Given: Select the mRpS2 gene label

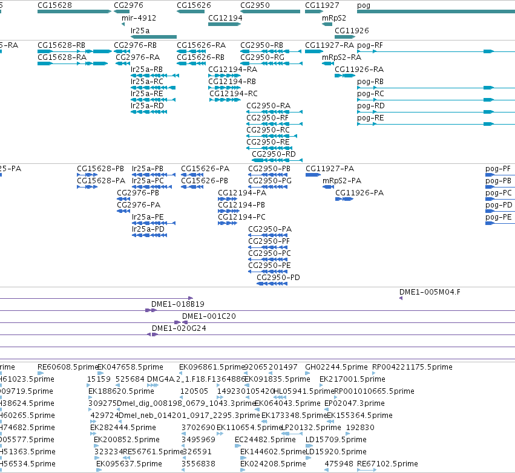Looking at the screenshot, I should pyautogui.click(x=333, y=18).
